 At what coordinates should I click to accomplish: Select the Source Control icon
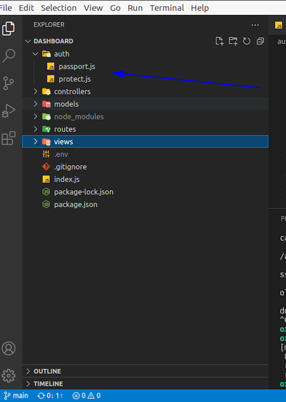click(x=9, y=83)
